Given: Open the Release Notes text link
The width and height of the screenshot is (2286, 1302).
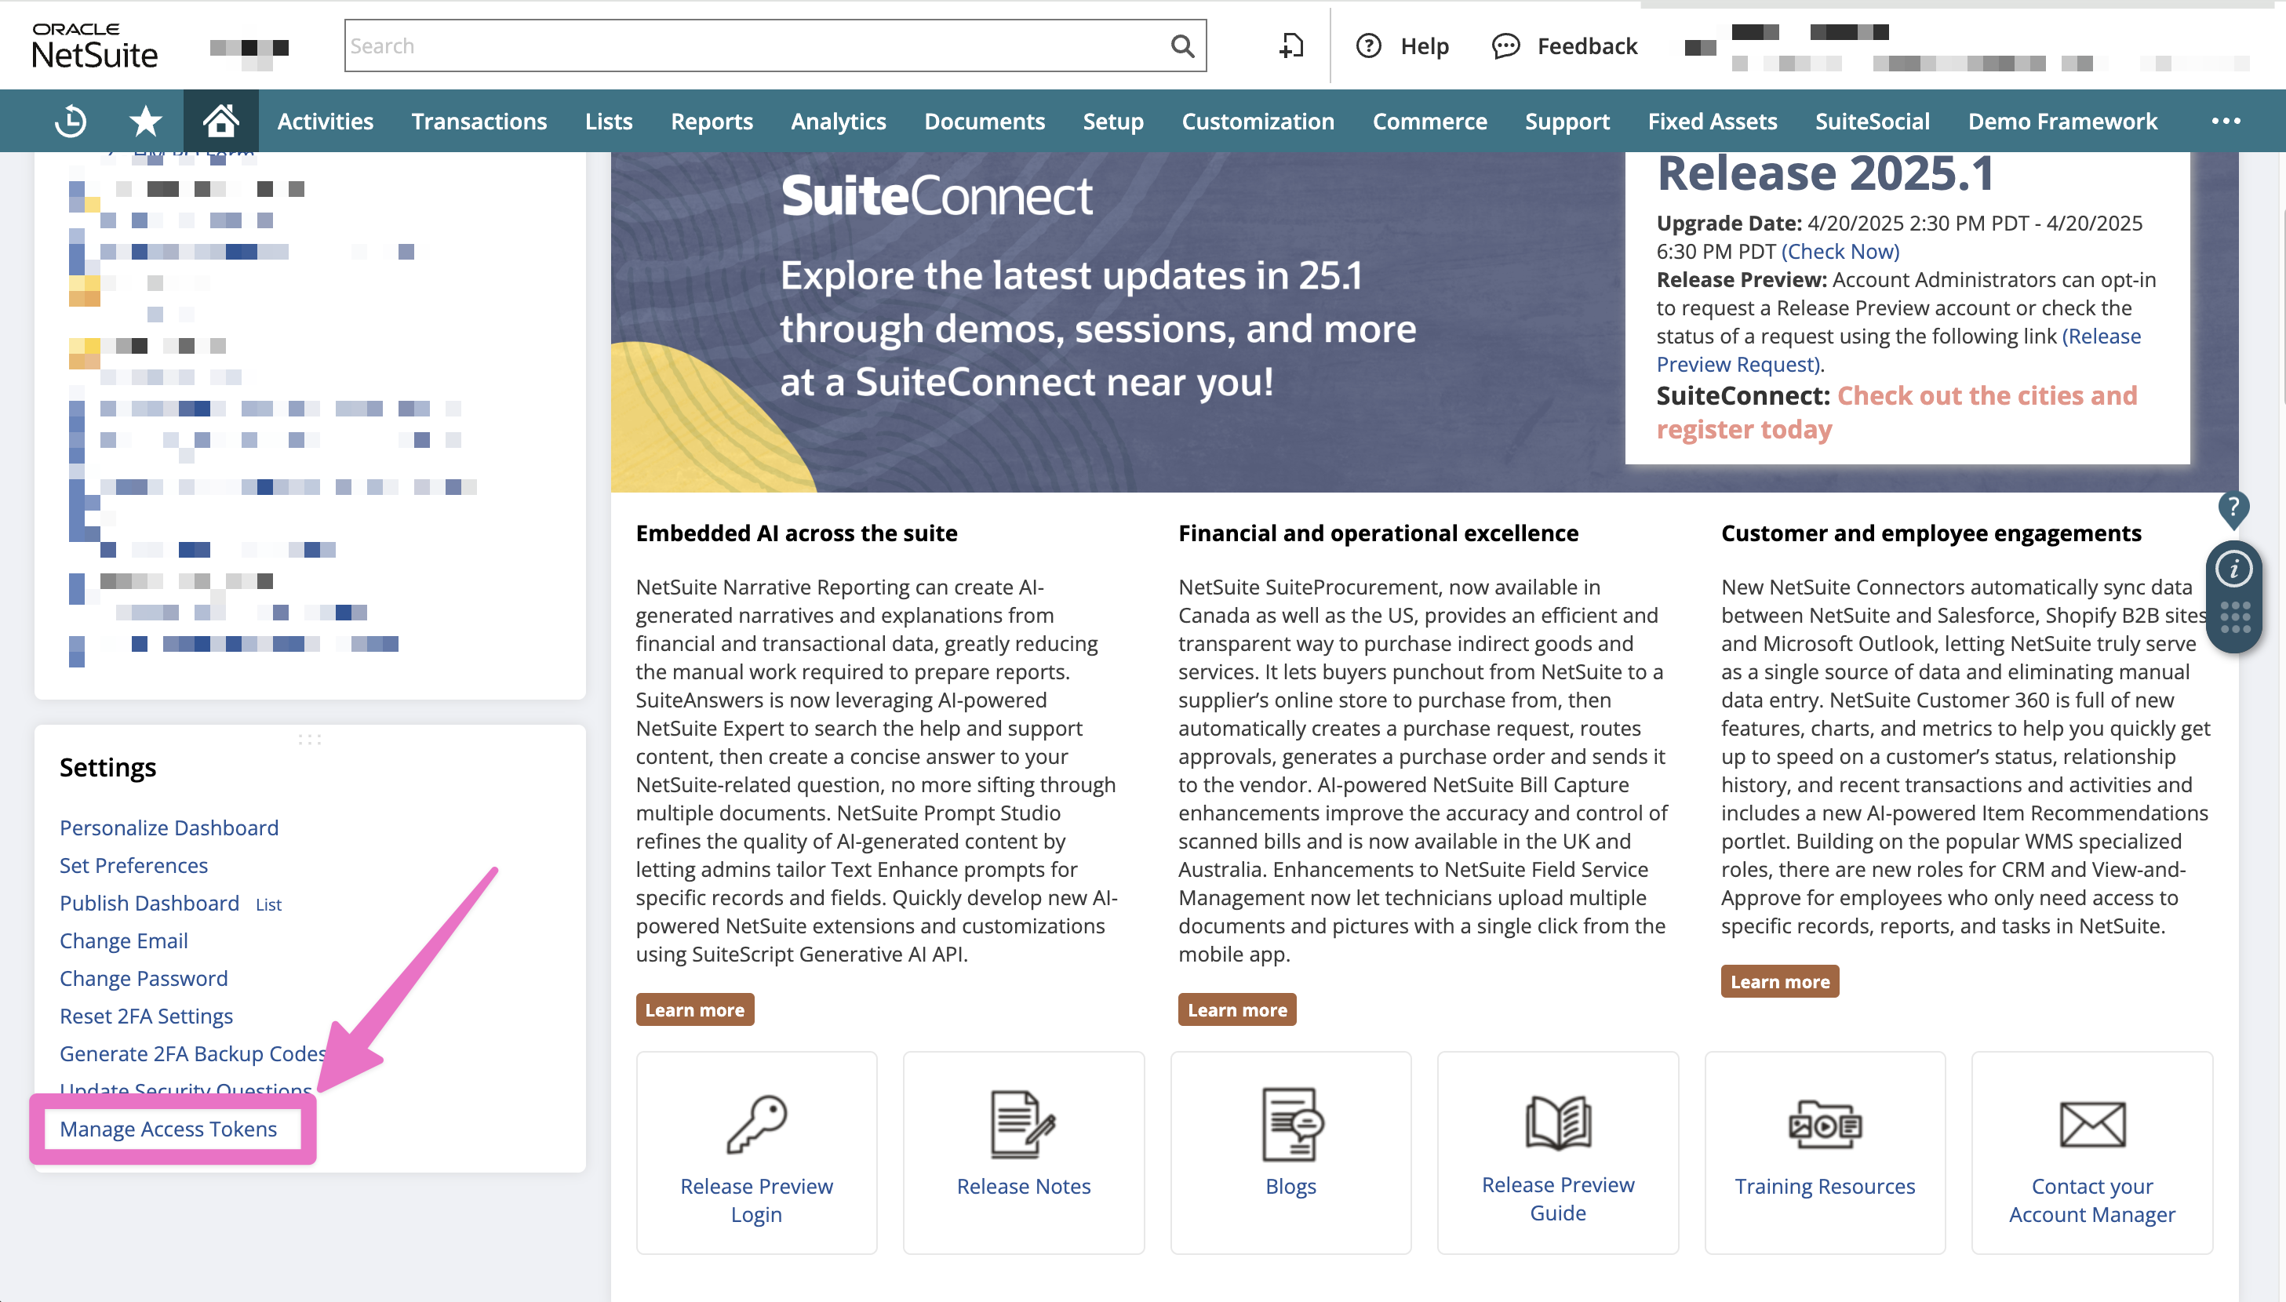Looking at the screenshot, I should pyautogui.click(x=1023, y=1186).
